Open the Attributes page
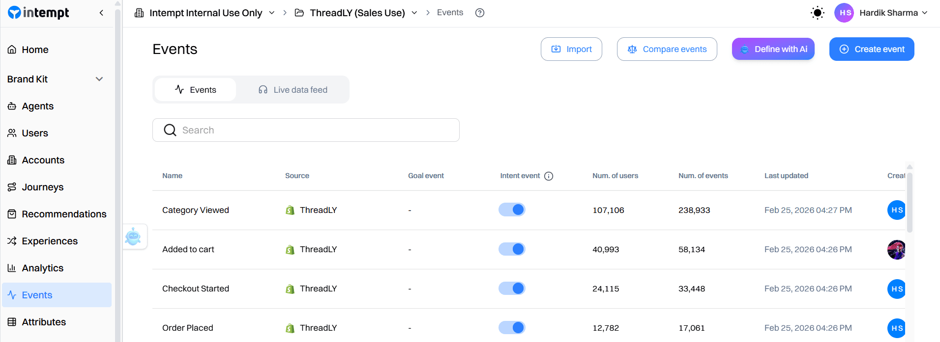Screen dimensions: 940x342 point(44,322)
